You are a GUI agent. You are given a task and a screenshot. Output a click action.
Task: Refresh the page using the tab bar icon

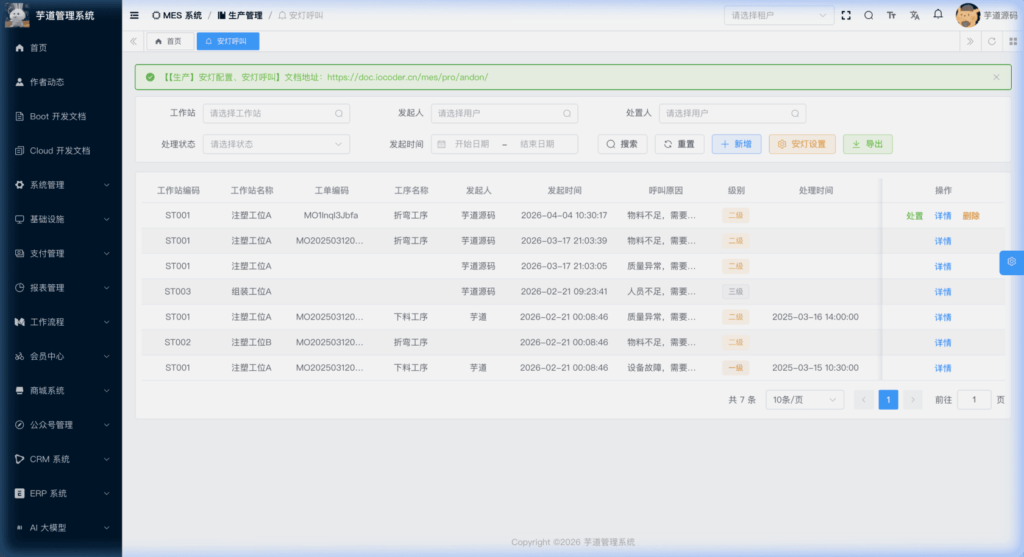pos(992,41)
